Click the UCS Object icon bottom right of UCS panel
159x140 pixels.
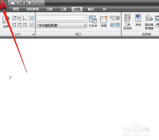[32, 25]
